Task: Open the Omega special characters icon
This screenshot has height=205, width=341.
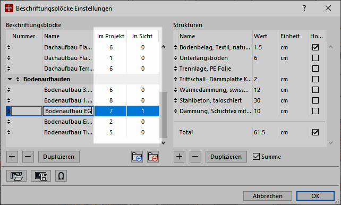Action: pyautogui.click(x=61, y=176)
